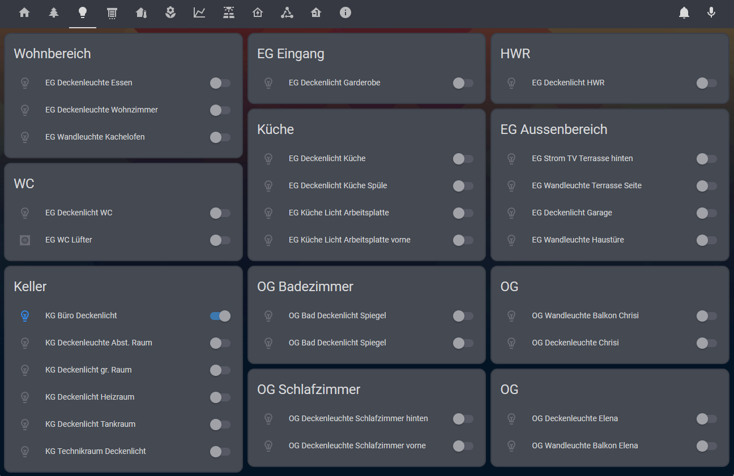Image resolution: width=734 pixels, height=476 pixels.
Task: Click bulb icon of EG Deckenlicht HWR
Action: 511,83
